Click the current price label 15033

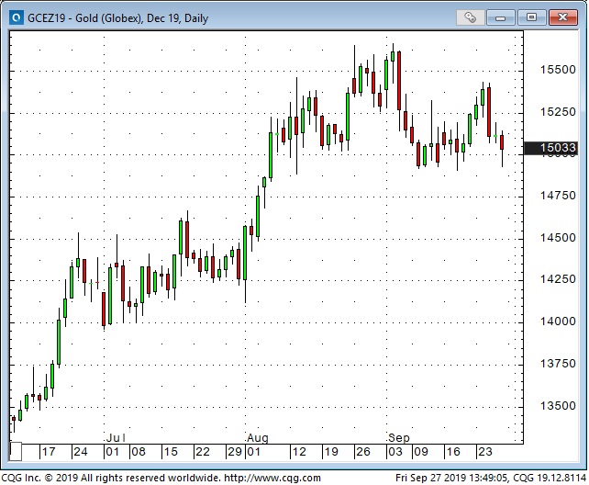(x=550, y=148)
